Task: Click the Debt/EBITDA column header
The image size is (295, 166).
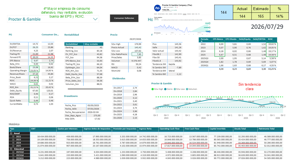Action: pos(259,39)
